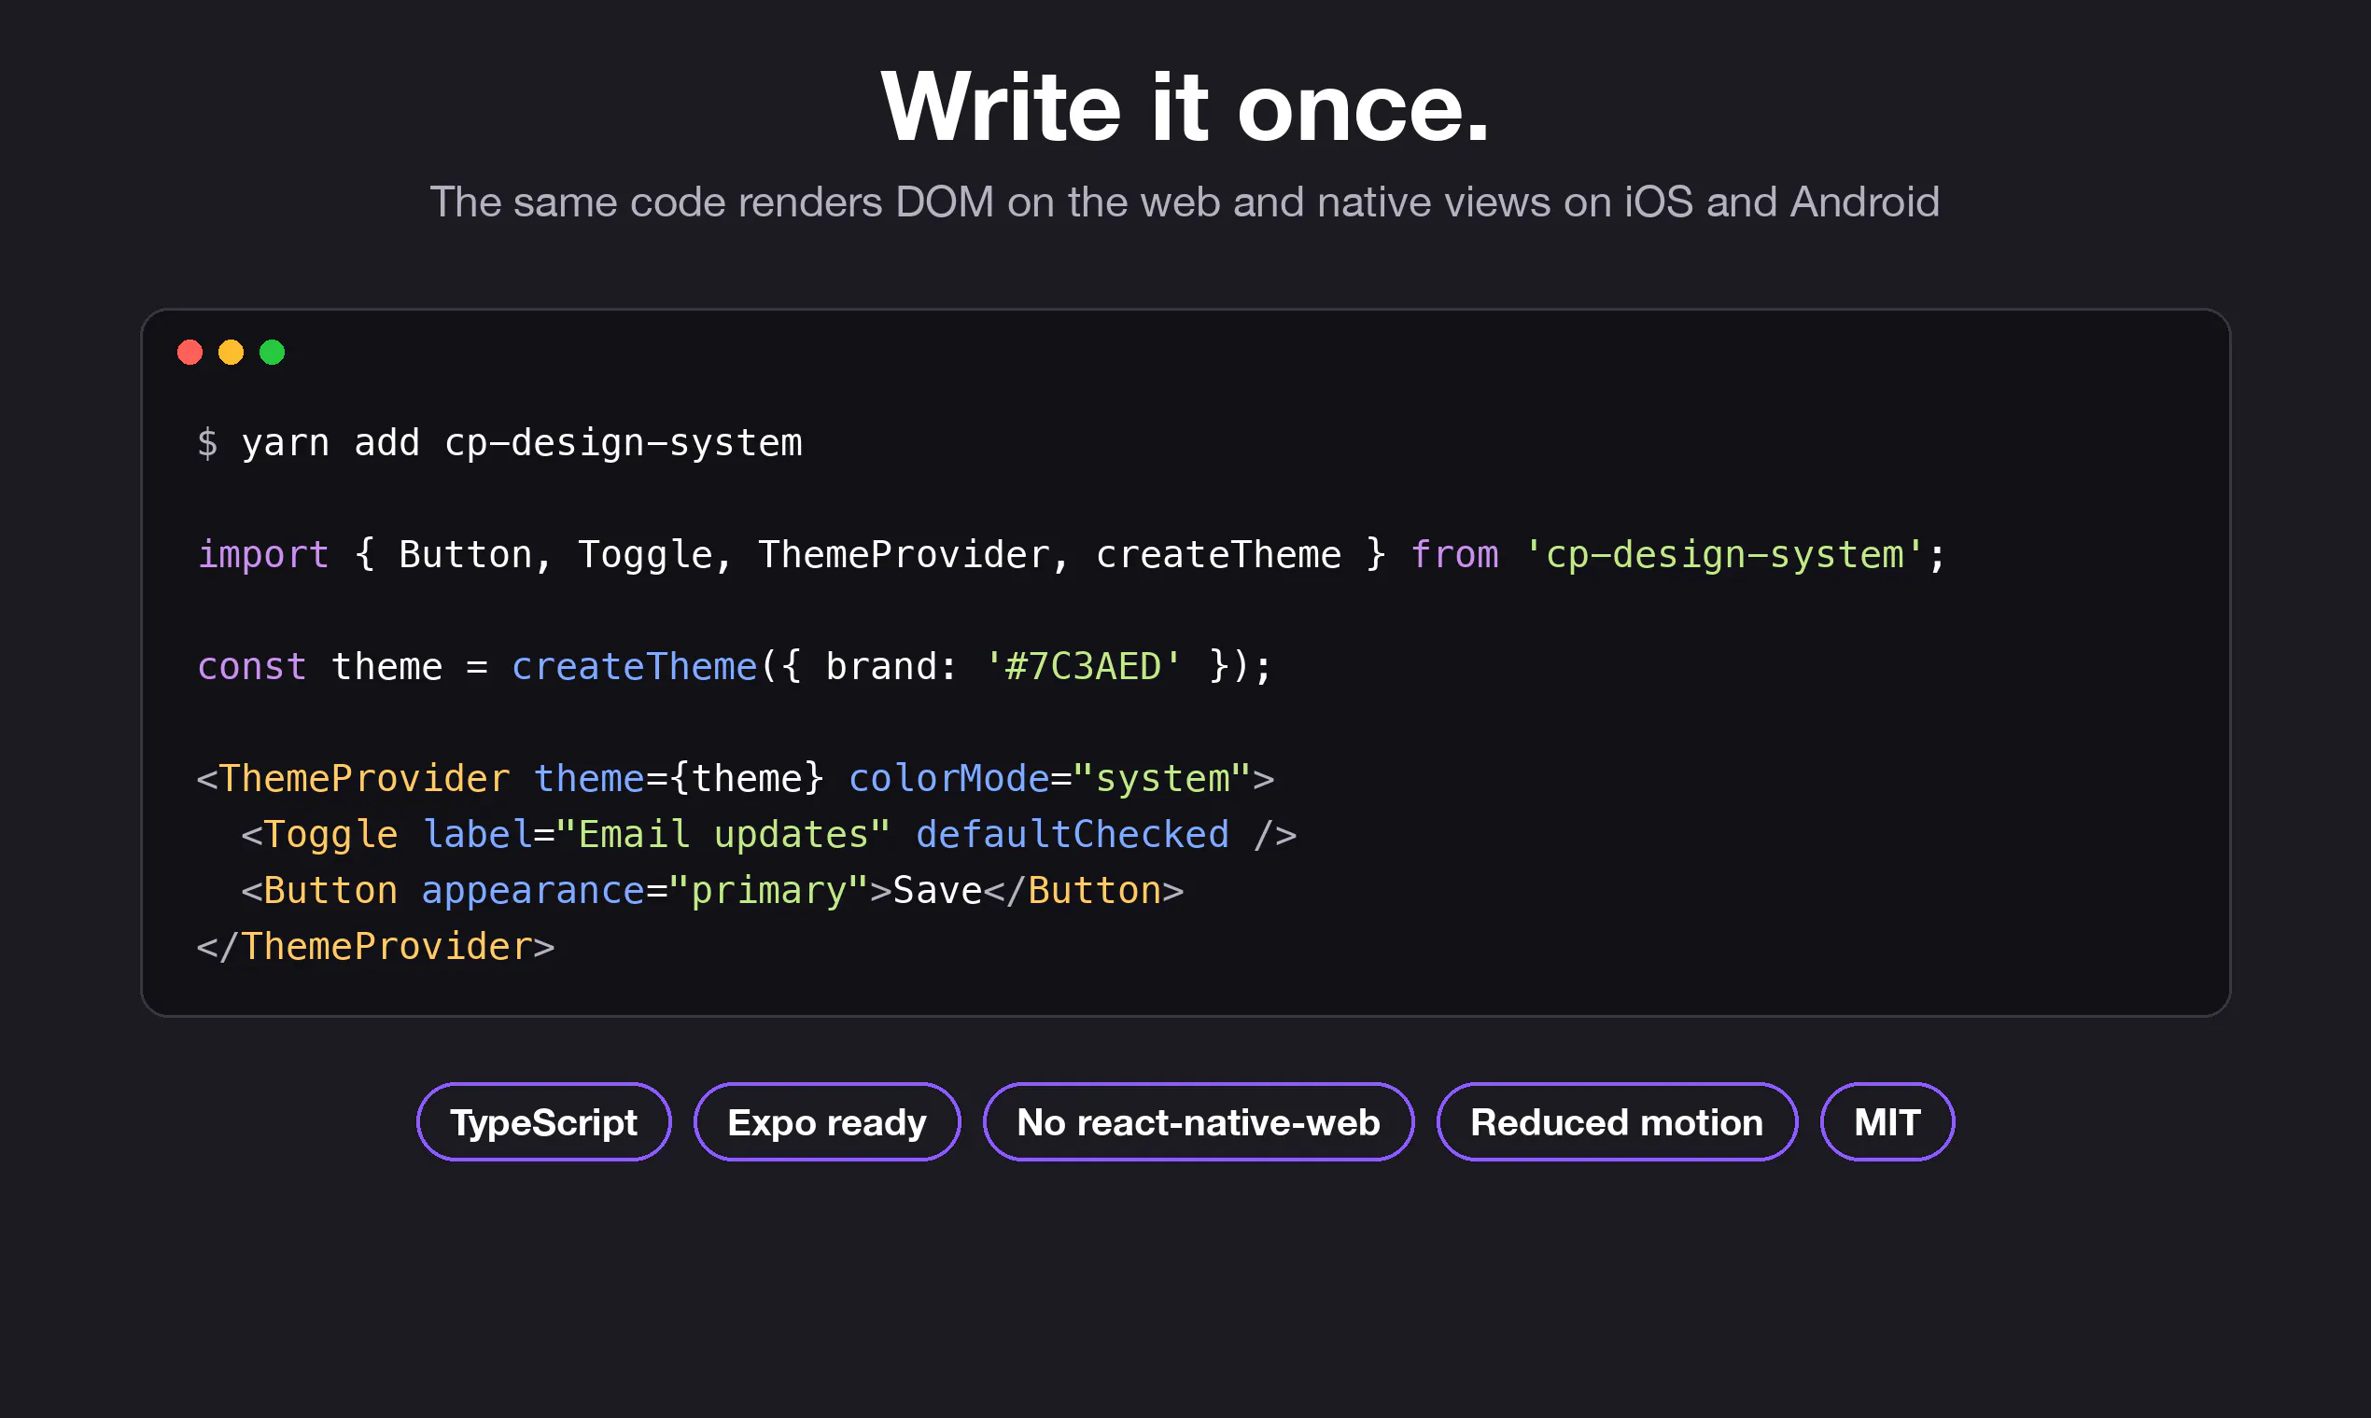This screenshot has width=2371, height=1418.
Task: Click the yellow dot in the code window
Action: pos(231,353)
